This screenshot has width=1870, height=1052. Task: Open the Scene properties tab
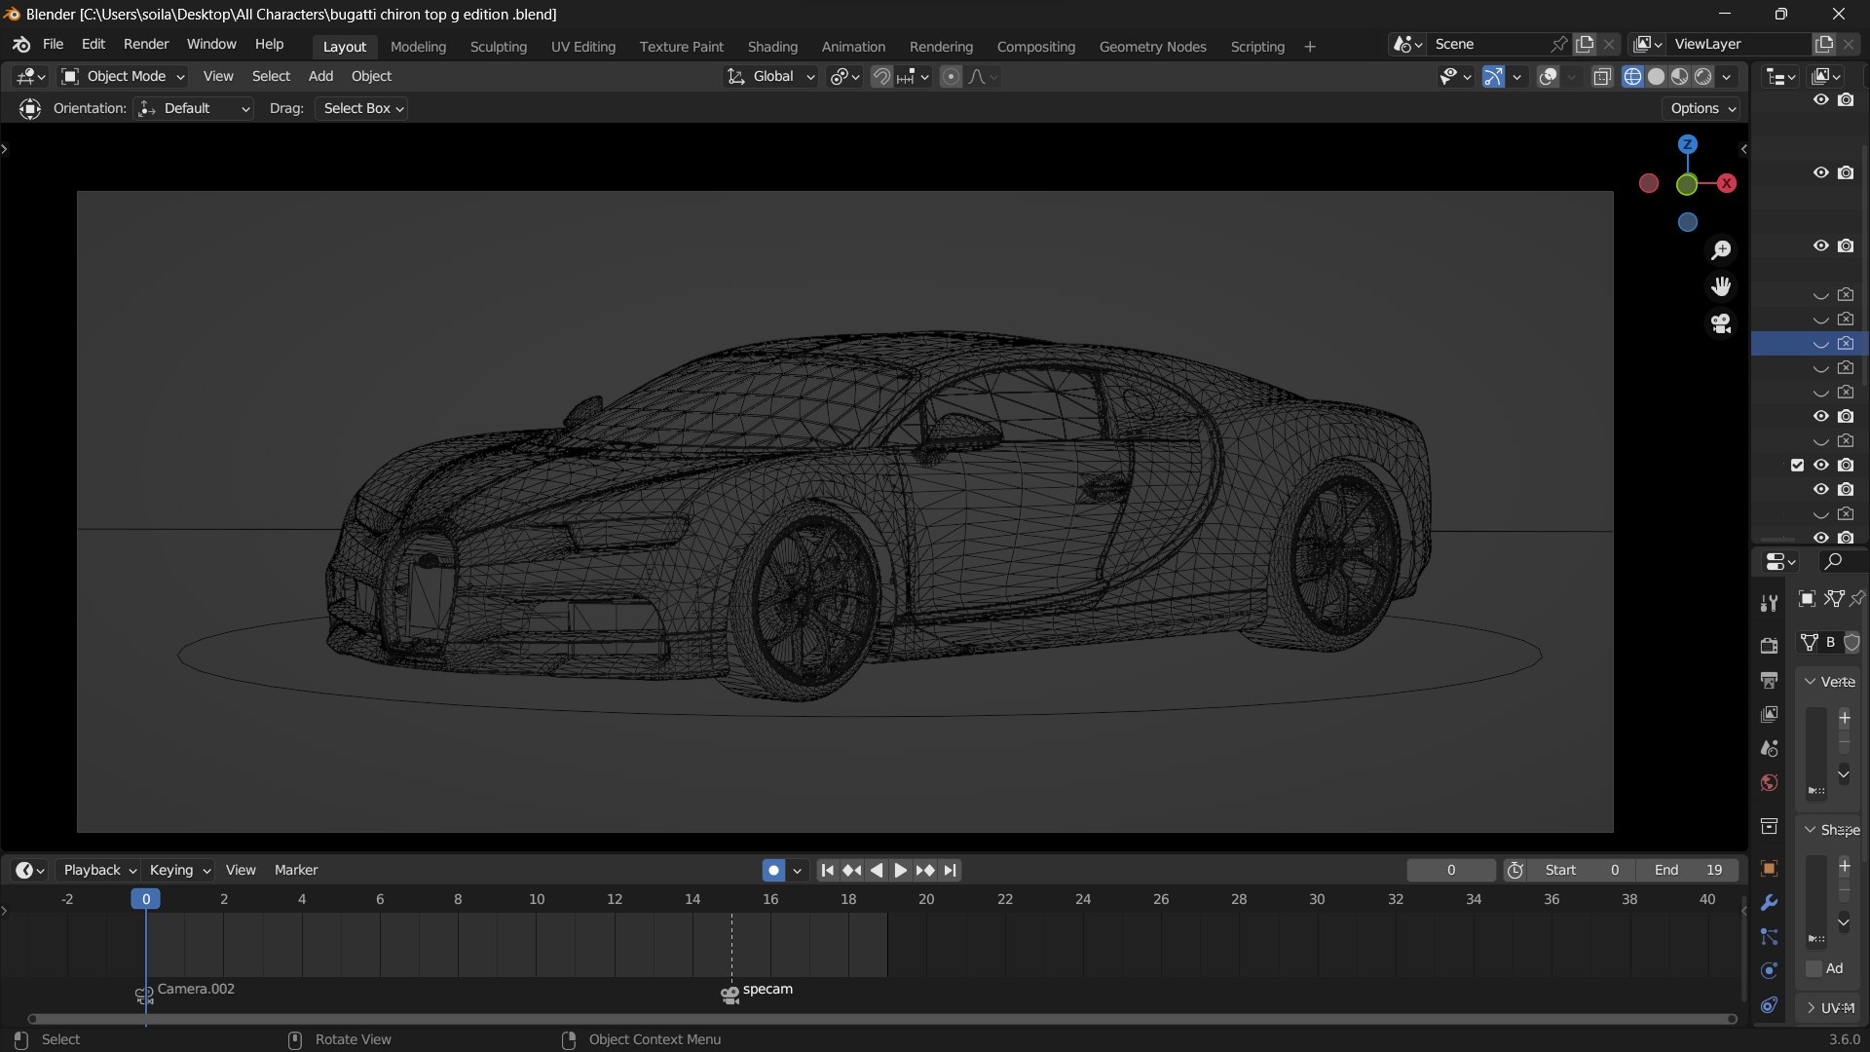(1769, 748)
